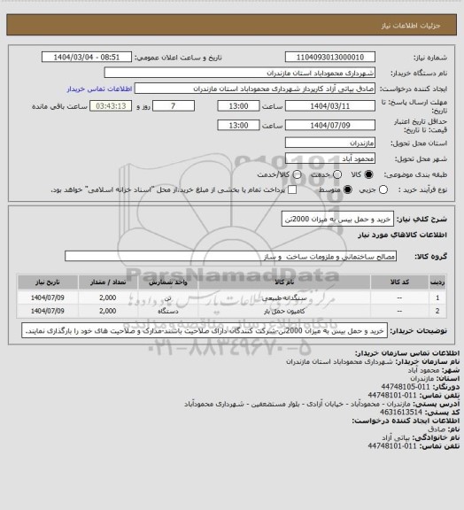Click the countdown timer 03:43:13
464x510 pixels.
(111, 106)
